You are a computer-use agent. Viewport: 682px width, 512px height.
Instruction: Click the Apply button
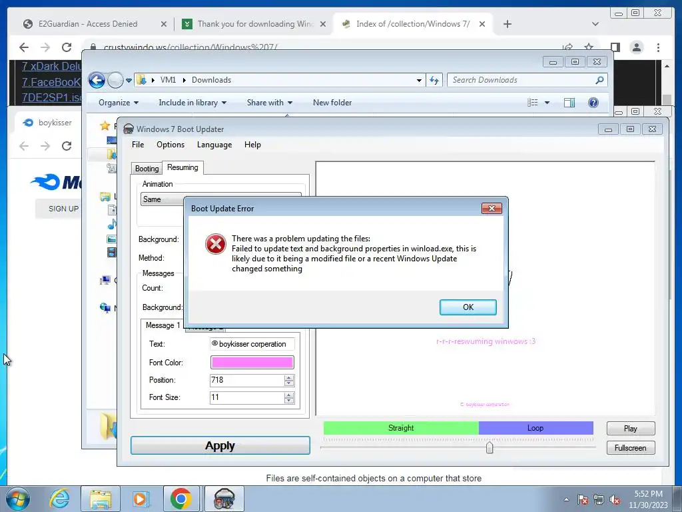tap(220, 445)
